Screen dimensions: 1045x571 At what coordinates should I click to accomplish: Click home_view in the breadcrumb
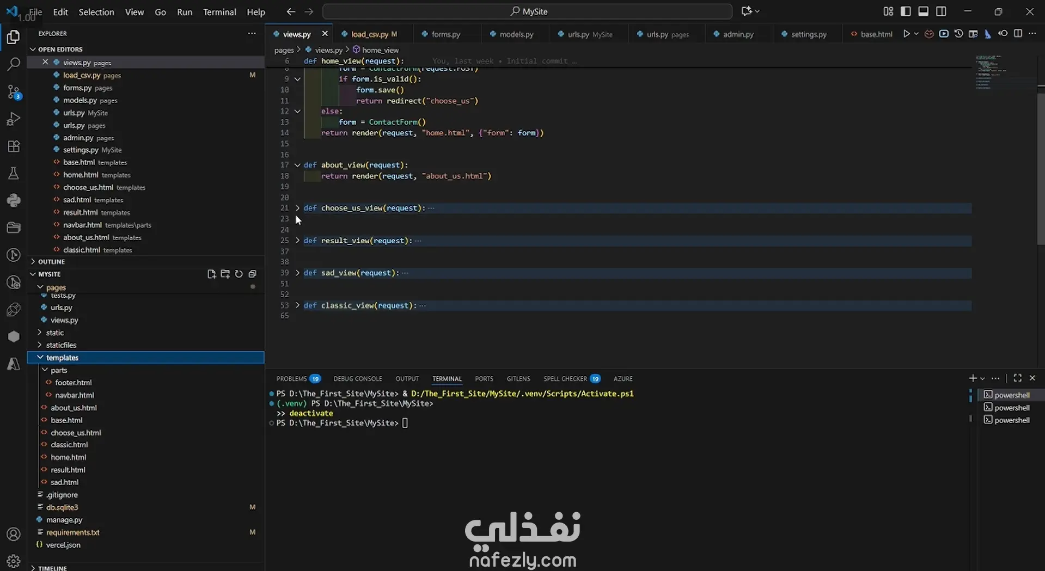click(380, 50)
